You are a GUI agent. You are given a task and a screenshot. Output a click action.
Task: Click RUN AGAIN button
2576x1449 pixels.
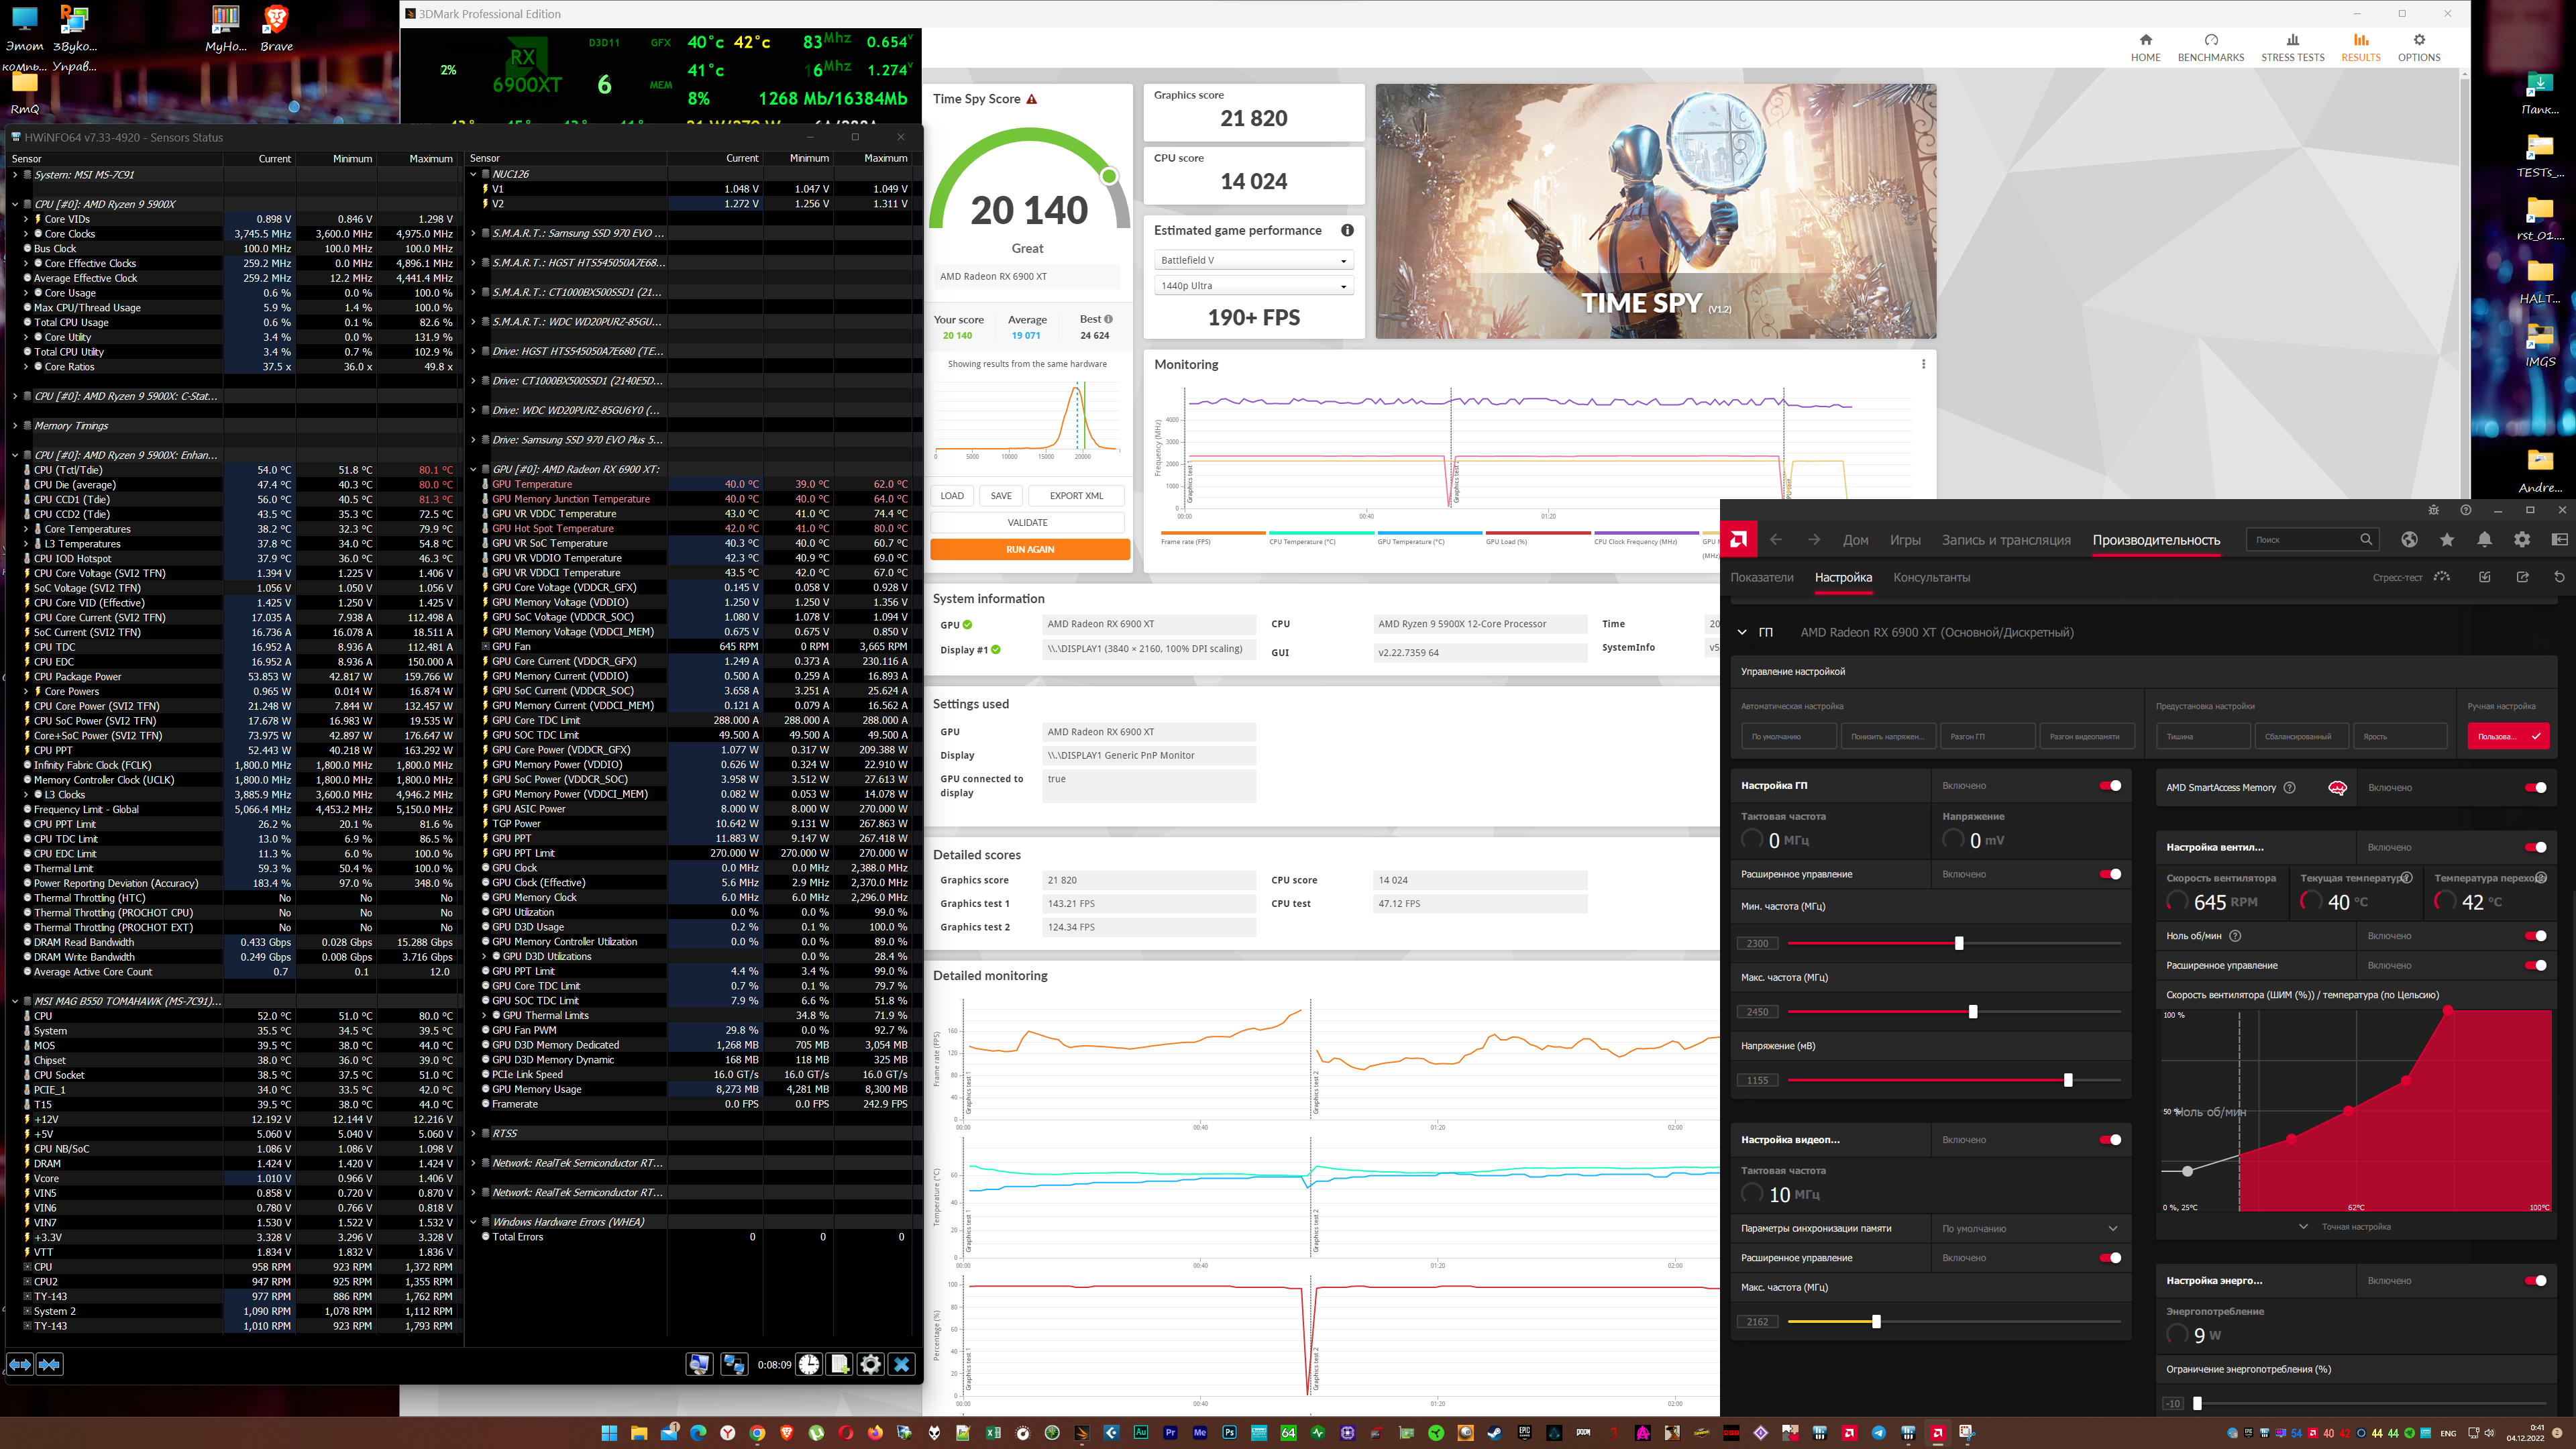click(1029, 549)
